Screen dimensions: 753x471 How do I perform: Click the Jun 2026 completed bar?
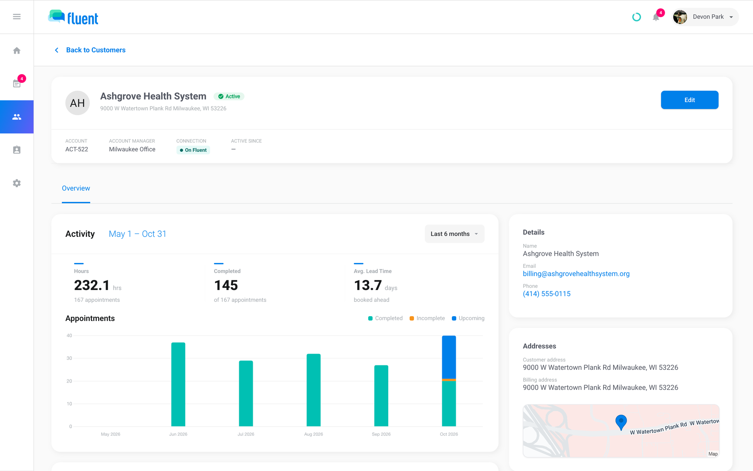[x=178, y=384]
